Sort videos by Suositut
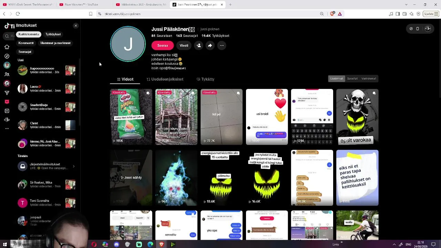 coord(352,79)
